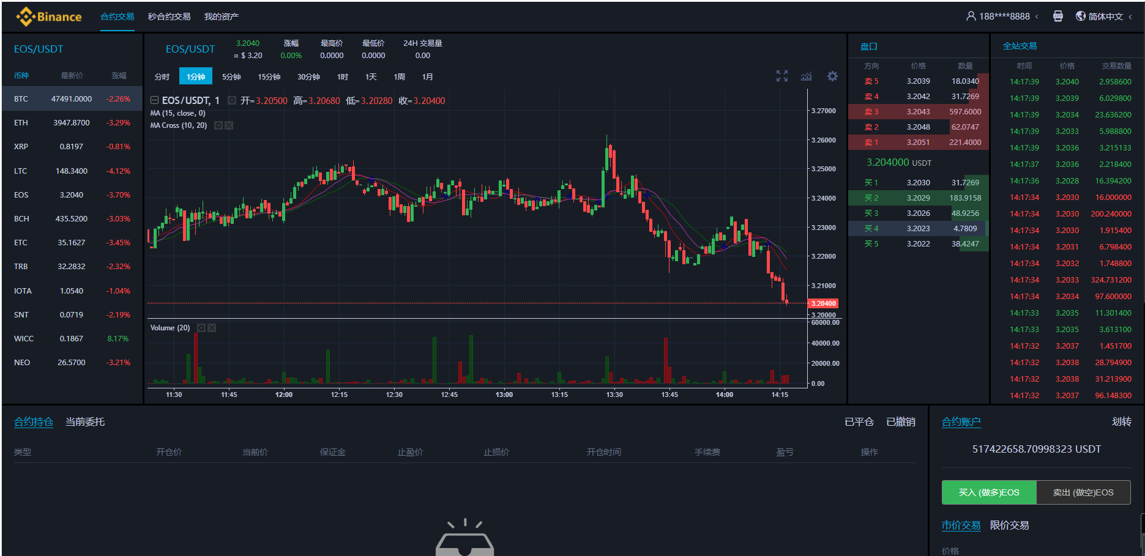Click 卖出 (做空)EOS button
Image resolution: width=1145 pixels, height=556 pixels.
click(x=1083, y=492)
